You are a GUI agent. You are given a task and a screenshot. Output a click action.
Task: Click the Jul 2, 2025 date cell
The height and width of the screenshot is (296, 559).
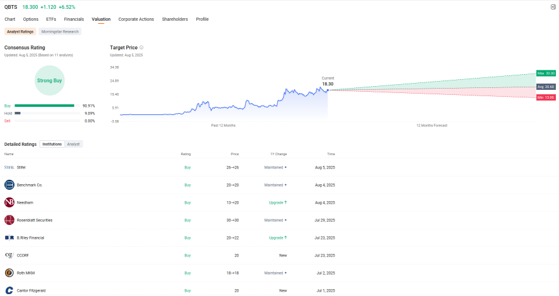click(x=326, y=273)
